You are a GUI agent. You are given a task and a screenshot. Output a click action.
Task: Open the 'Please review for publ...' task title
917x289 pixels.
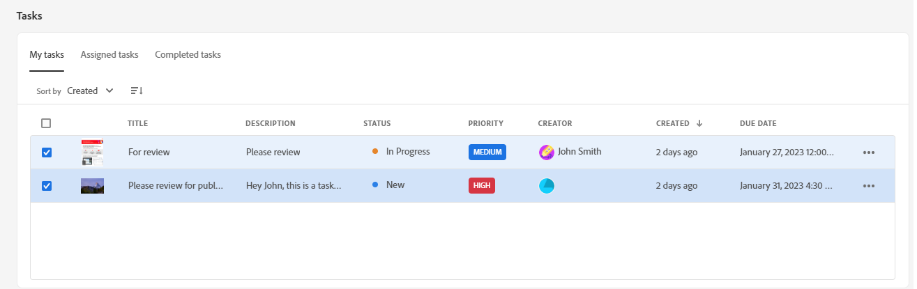point(176,186)
